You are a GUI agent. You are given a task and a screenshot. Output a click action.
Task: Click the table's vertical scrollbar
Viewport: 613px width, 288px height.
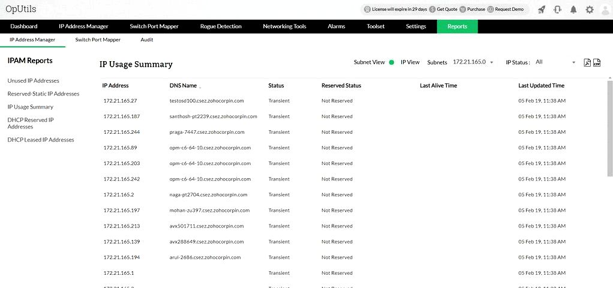[610, 128]
